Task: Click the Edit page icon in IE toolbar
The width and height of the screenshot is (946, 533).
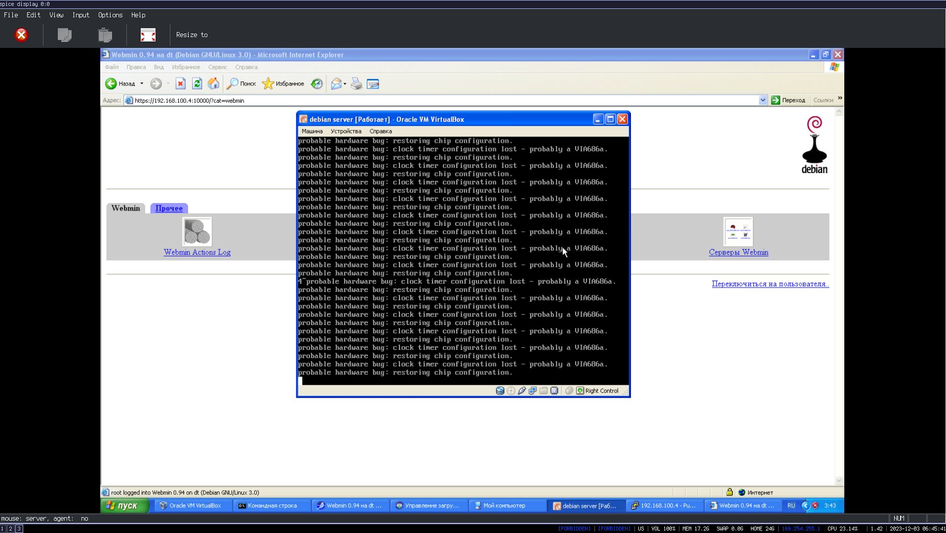Action: 373,83
